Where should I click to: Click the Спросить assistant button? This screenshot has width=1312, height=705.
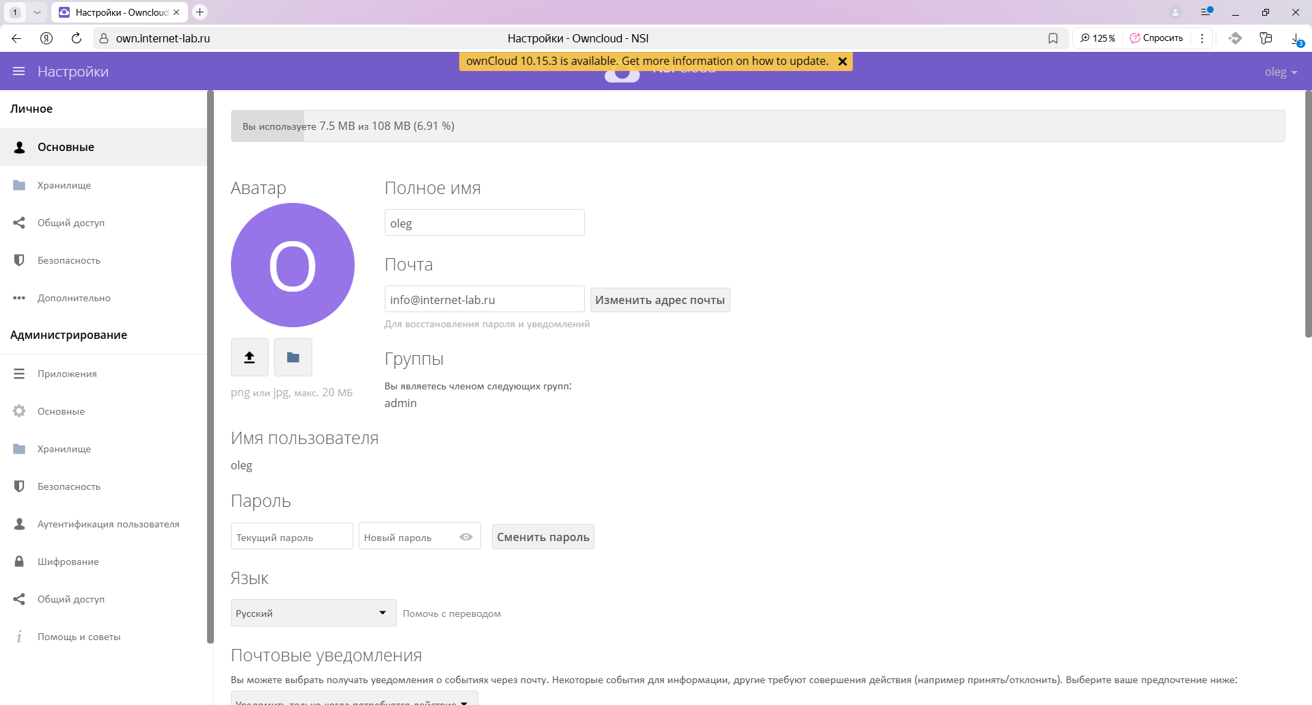pos(1156,38)
